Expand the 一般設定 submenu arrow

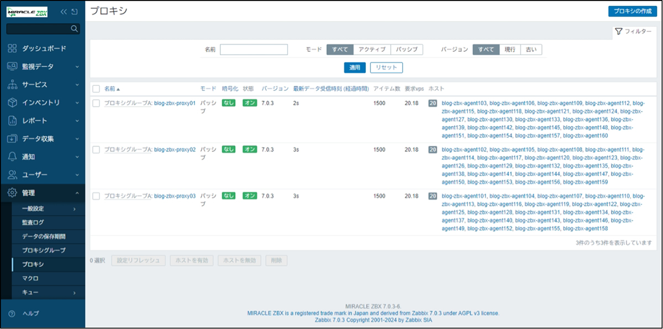[74, 209]
